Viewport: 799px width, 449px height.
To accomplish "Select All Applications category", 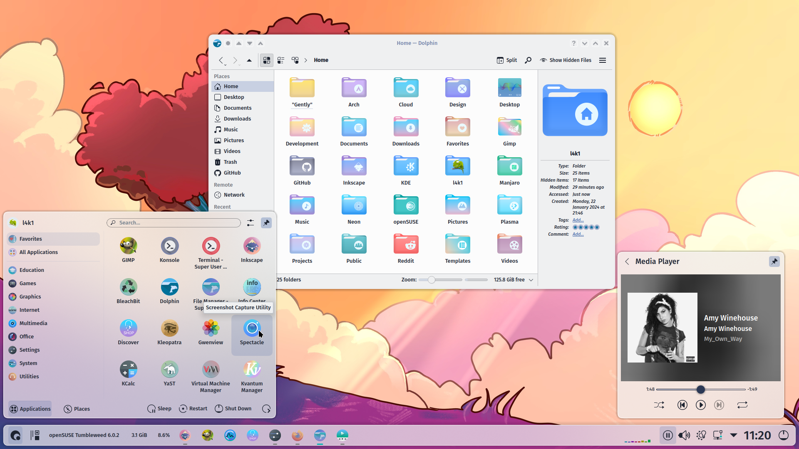I will pos(53,252).
